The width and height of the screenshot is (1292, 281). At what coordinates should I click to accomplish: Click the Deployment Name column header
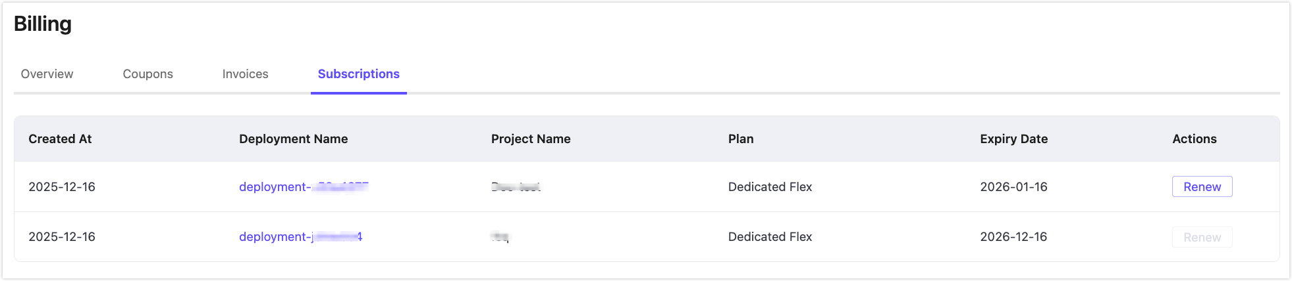[x=293, y=139]
